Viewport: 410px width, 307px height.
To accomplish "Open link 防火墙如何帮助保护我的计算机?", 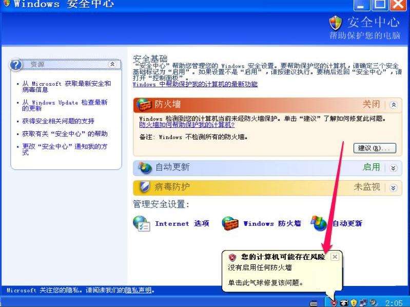I will pos(187,125).
